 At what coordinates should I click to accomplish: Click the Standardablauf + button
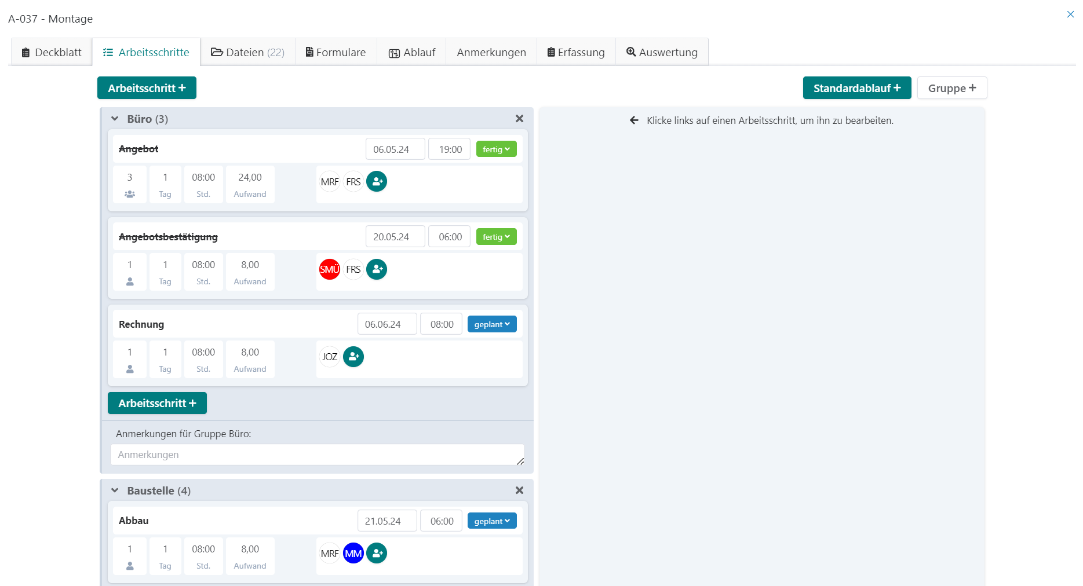point(856,88)
